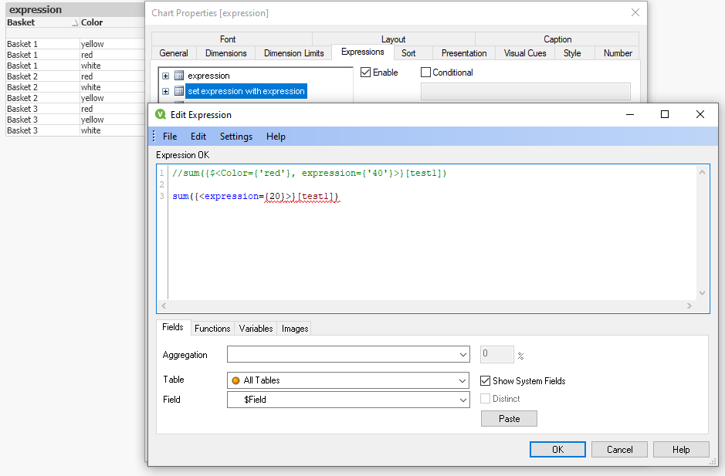The height and width of the screenshot is (476, 725).
Task: Open the General tab in Chart Properties
Action: (x=174, y=53)
